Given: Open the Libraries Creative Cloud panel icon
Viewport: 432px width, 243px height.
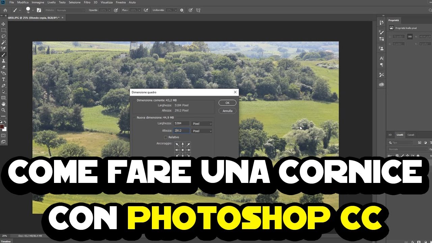Looking at the screenshot, I should tap(382, 84).
